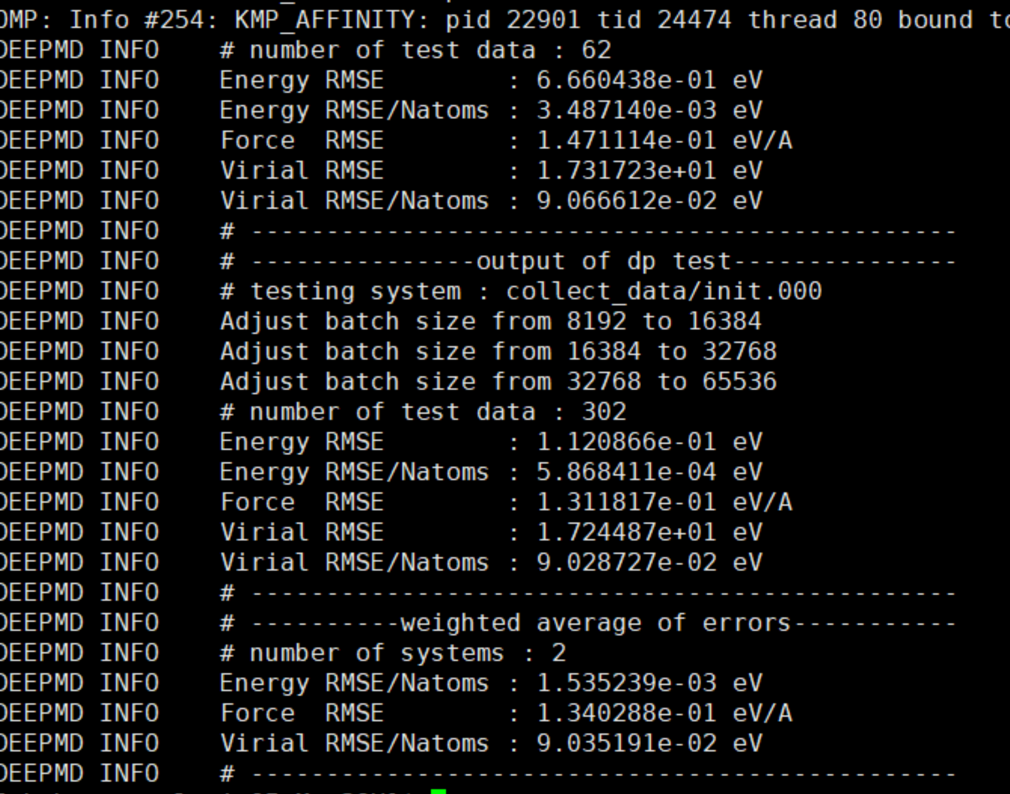Click the Virial RMSE value 1.731723e+01

[626, 171]
